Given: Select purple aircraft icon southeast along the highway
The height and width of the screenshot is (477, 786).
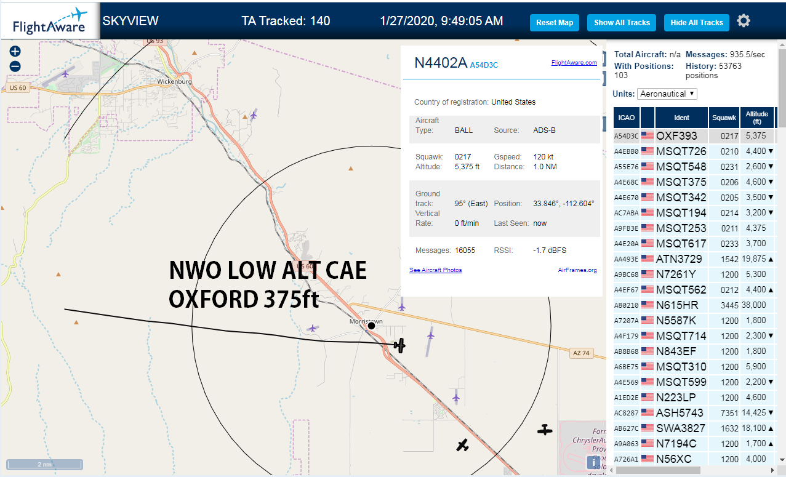Looking at the screenshot, I should 455,397.
